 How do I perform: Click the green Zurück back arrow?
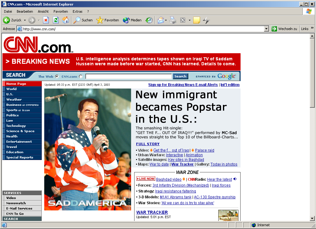[6, 20]
